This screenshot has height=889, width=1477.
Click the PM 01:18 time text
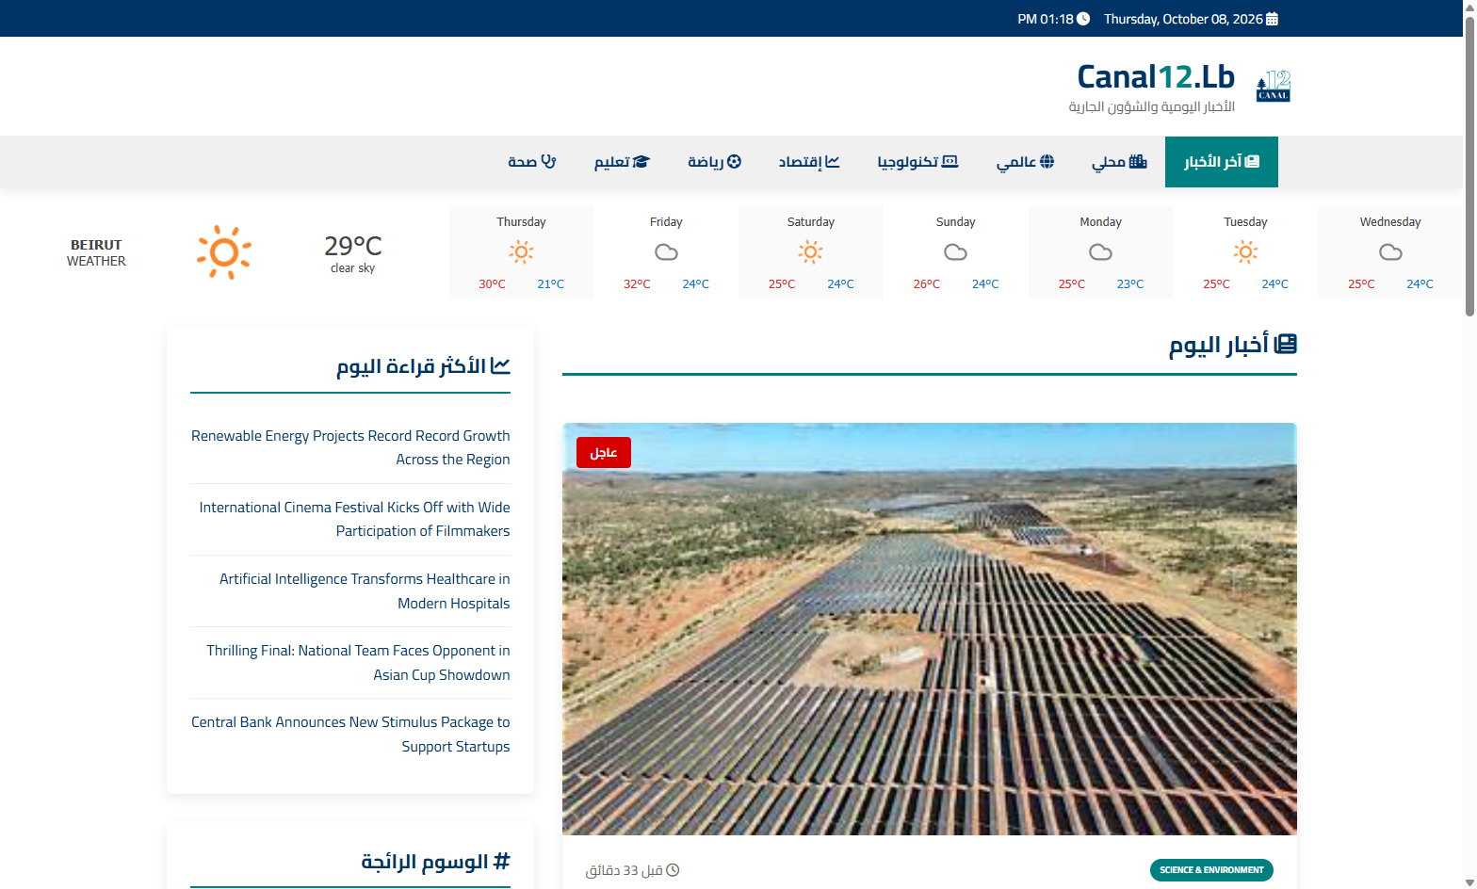click(x=1046, y=19)
